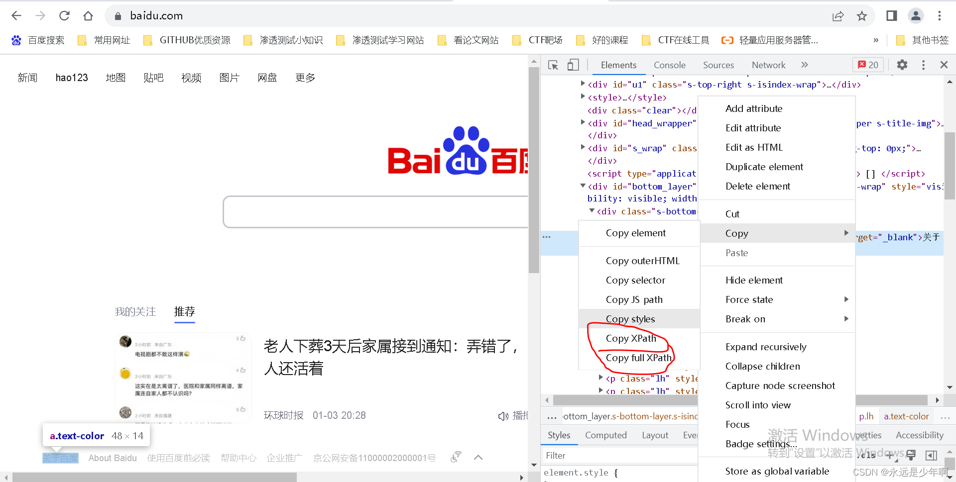This screenshot has height=482, width=956.
Task: Click the share icon in the address bar
Action: 838,15
